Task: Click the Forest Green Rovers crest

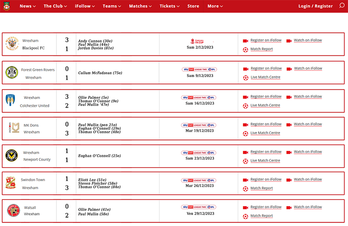Action: click(11, 73)
